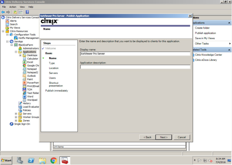Select the Test folder tree item

coord(33,93)
